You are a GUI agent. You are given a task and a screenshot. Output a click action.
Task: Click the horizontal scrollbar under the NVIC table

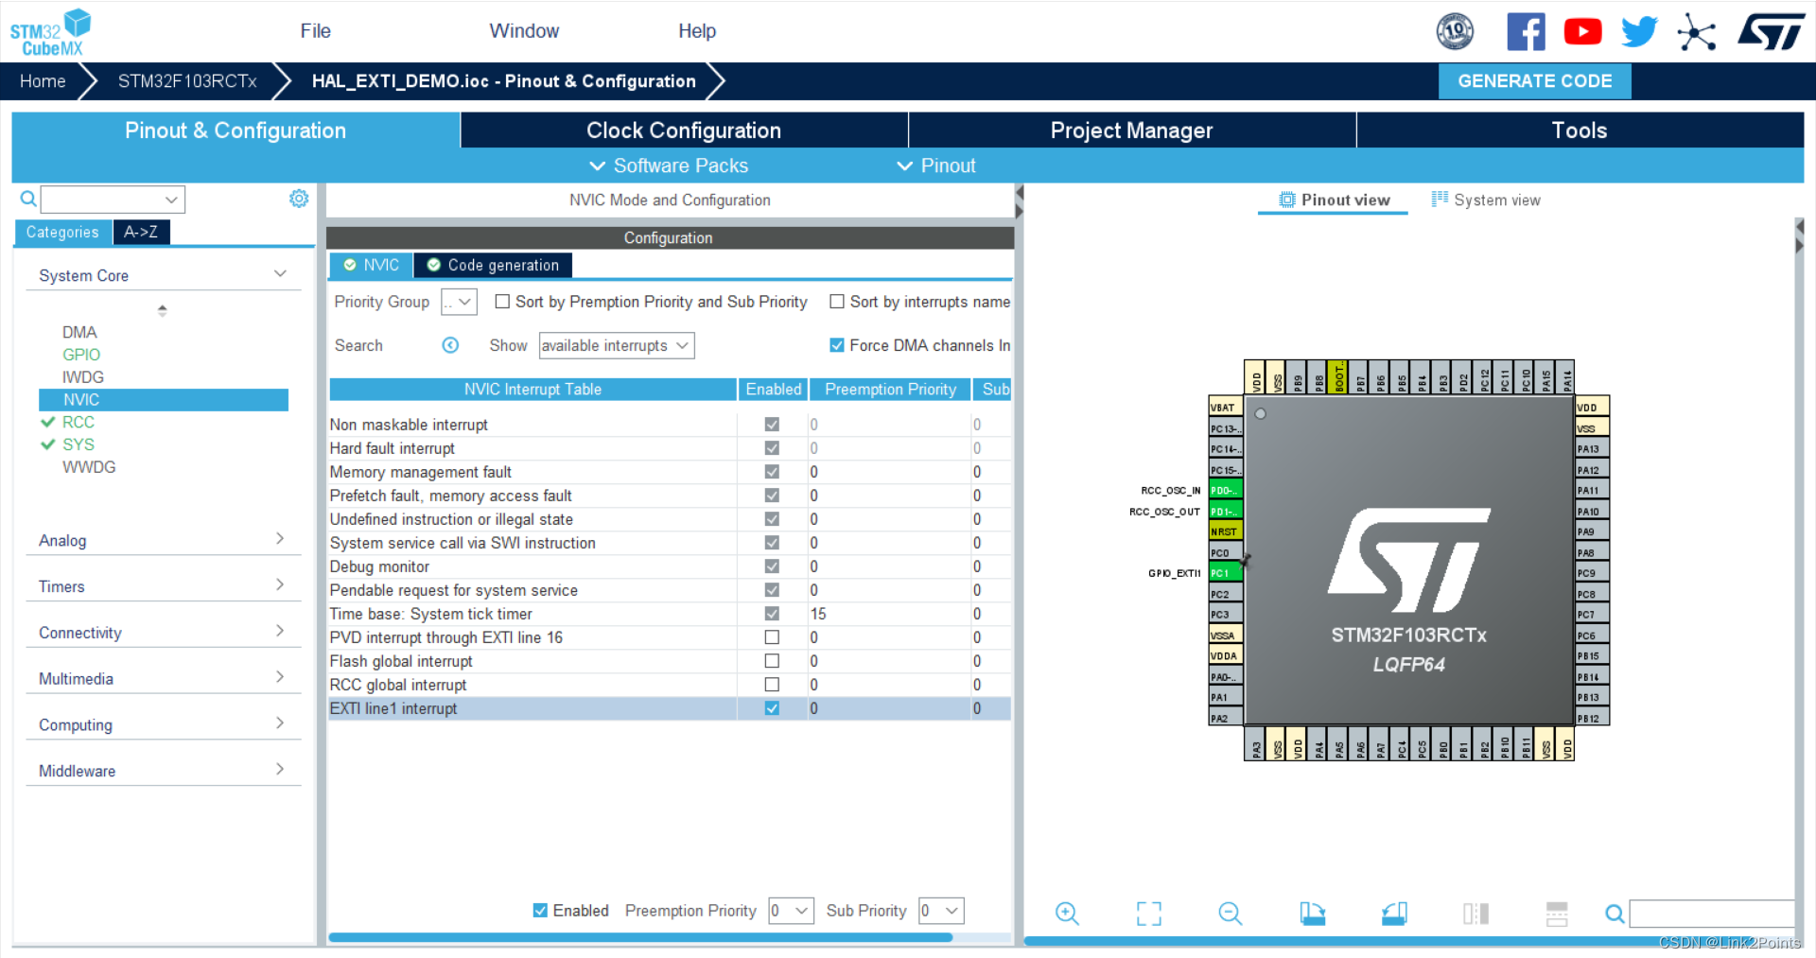point(640,937)
